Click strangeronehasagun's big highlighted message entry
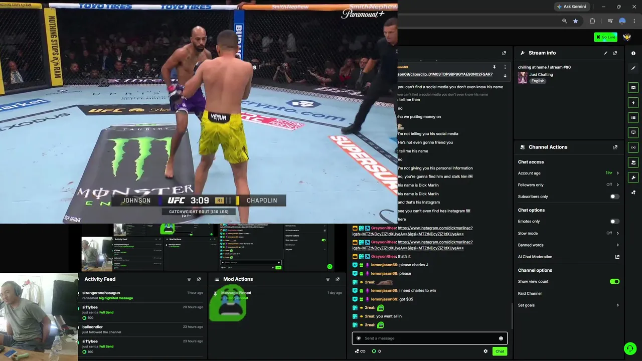 tap(142, 295)
